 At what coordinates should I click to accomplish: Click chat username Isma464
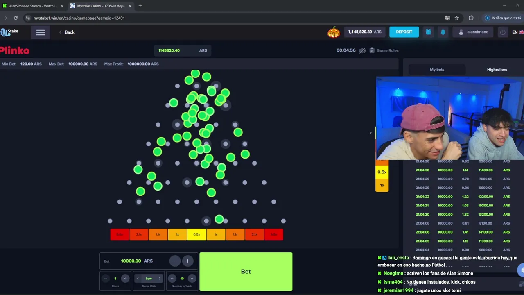point(393,282)
